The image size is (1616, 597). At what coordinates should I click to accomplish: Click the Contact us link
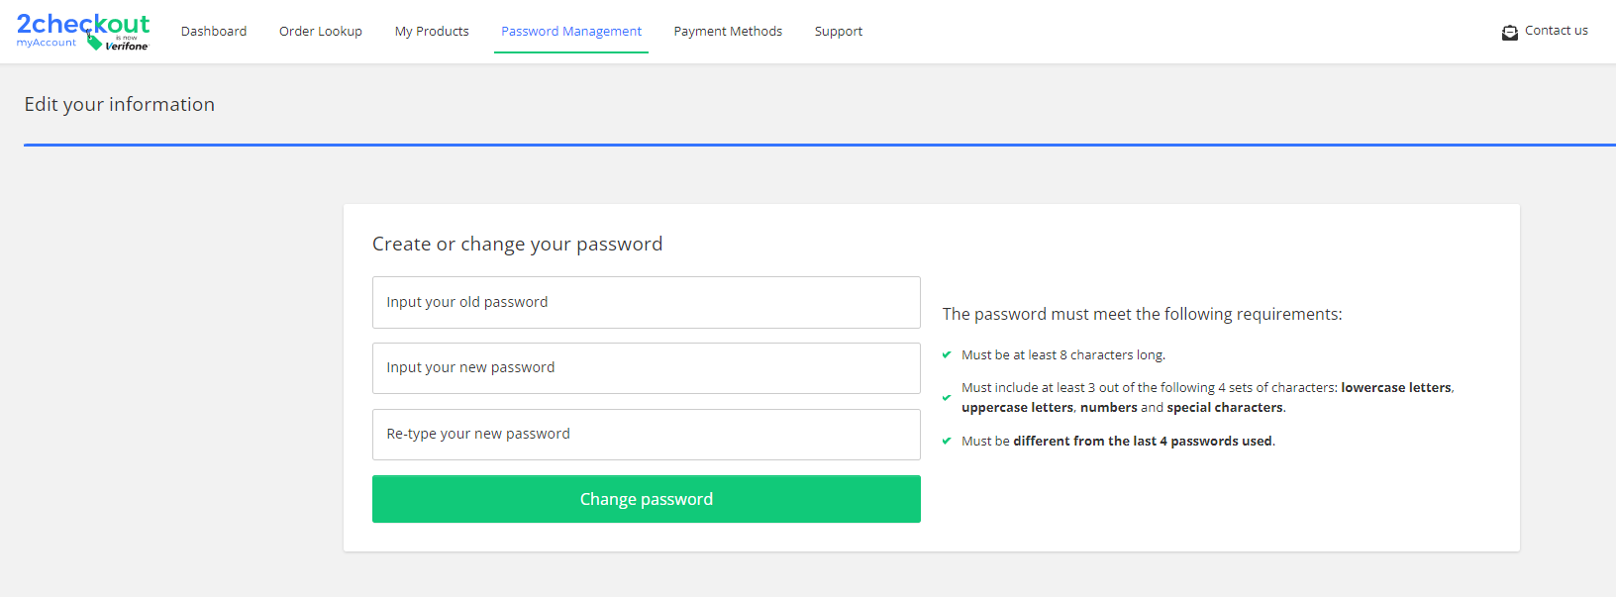(1556, 31)
